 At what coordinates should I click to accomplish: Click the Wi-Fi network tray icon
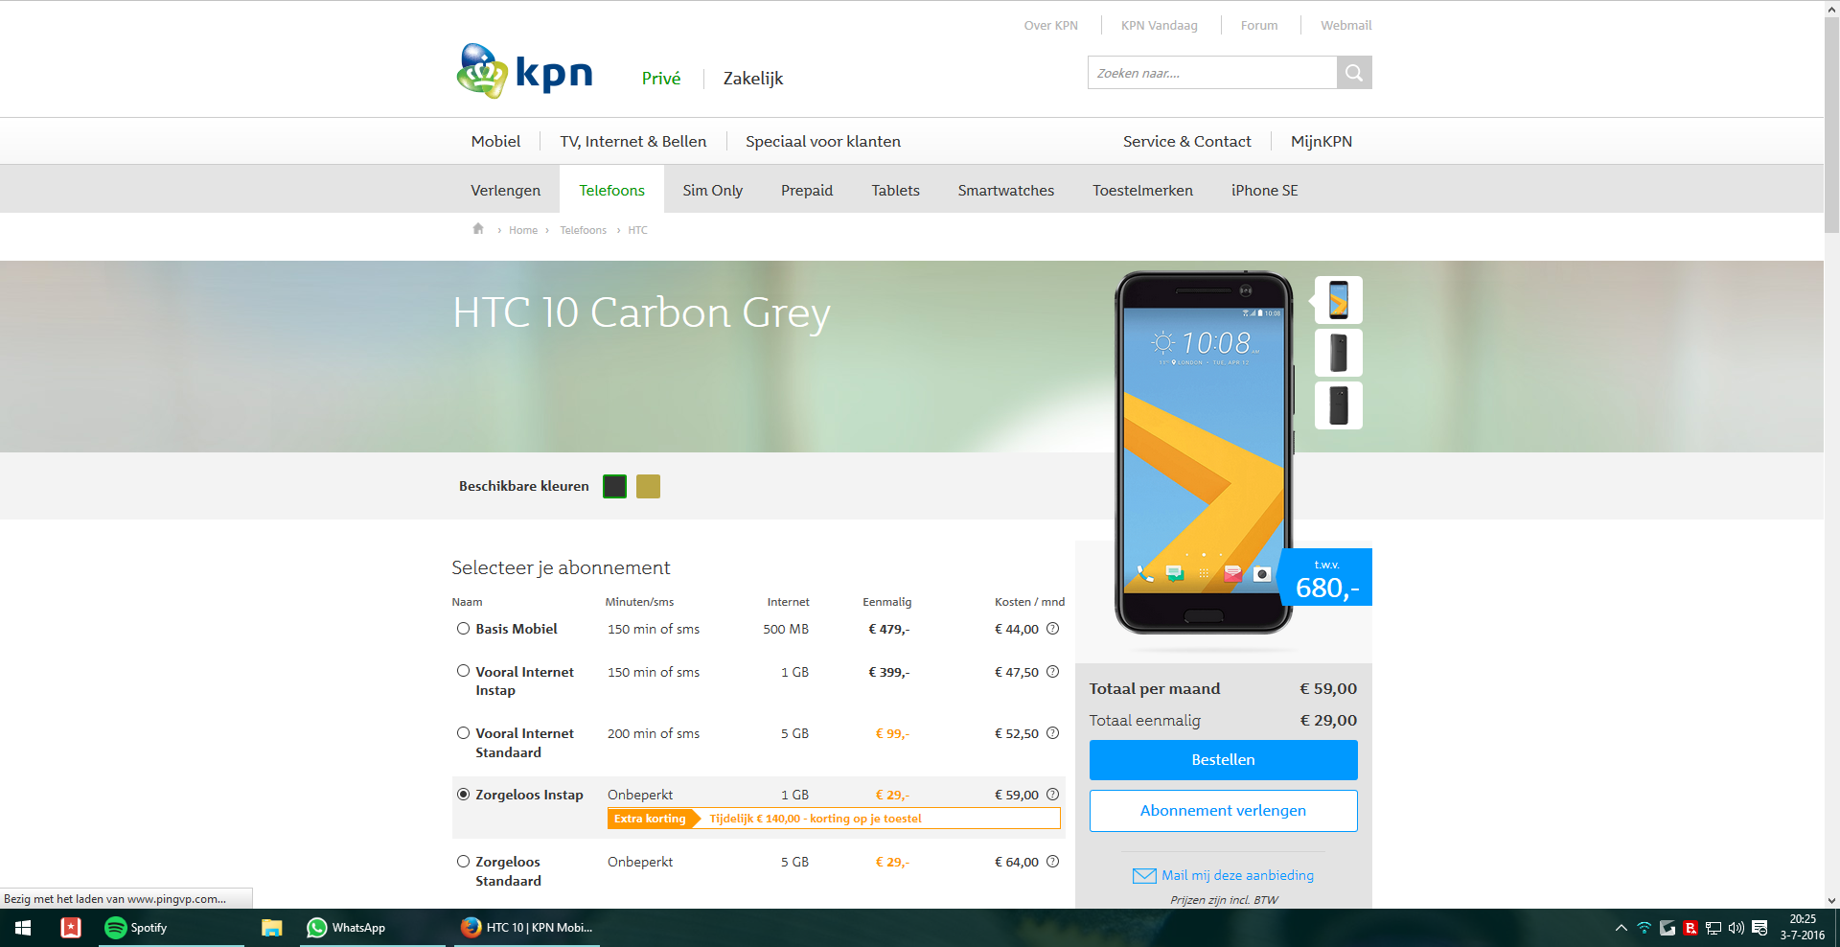(1644, 928)
